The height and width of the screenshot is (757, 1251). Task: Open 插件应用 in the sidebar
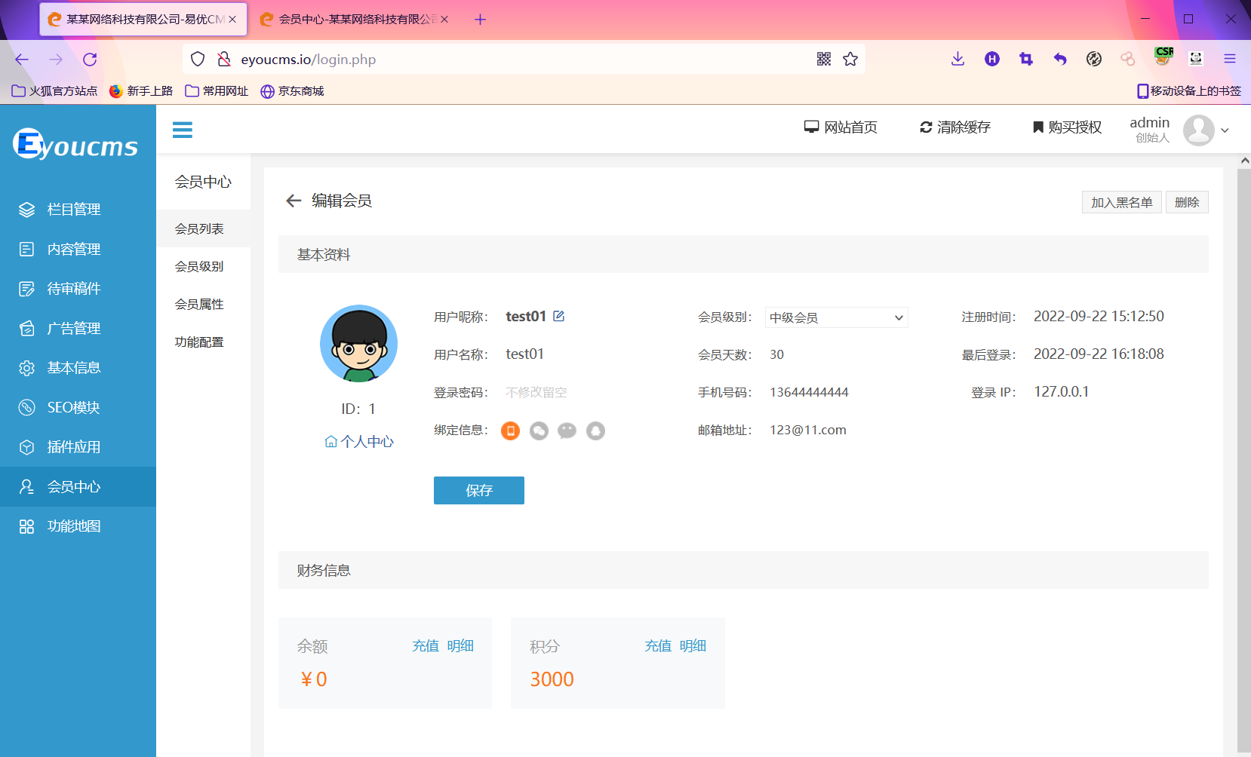pyautogui.click(x=78, y=447)
